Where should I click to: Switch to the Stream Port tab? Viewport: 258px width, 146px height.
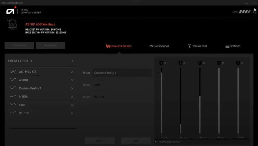[x=198, y=46]
